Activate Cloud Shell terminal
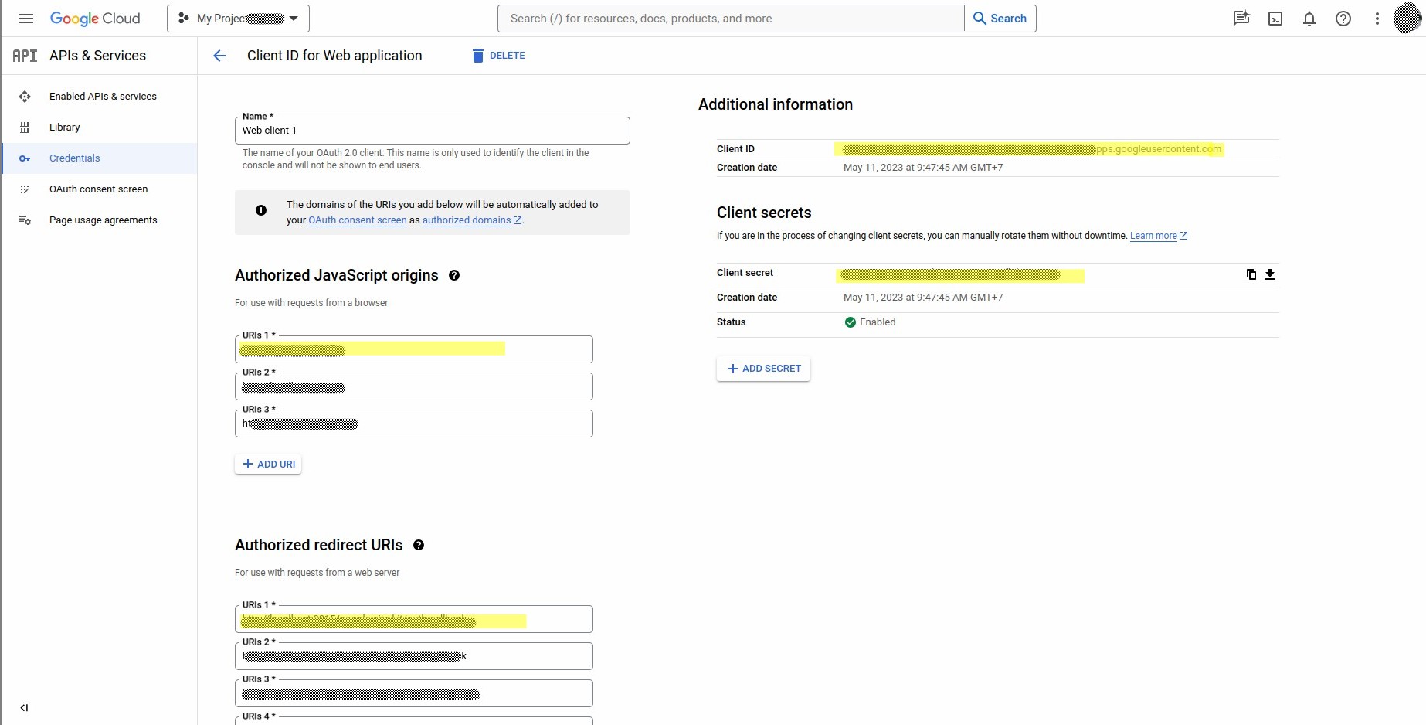The image size is (1426, 725). click(1275, 18)
